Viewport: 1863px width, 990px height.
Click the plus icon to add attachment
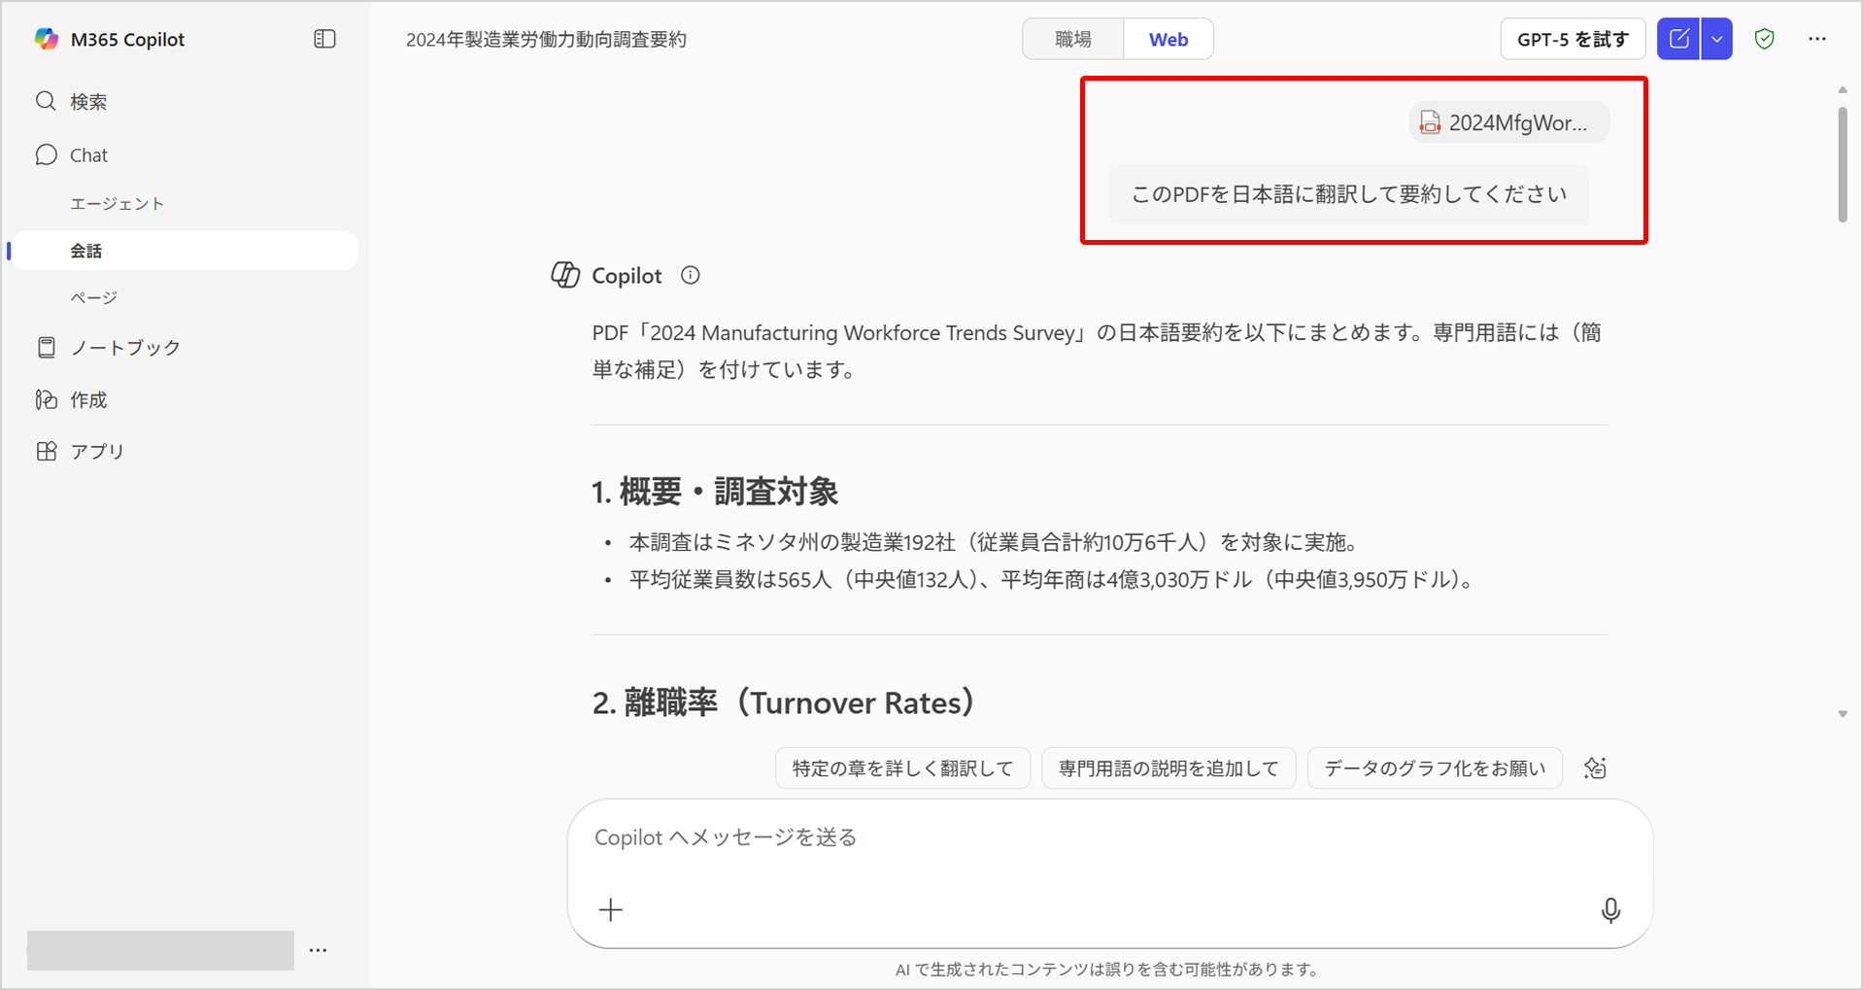(x=611, y=910)
